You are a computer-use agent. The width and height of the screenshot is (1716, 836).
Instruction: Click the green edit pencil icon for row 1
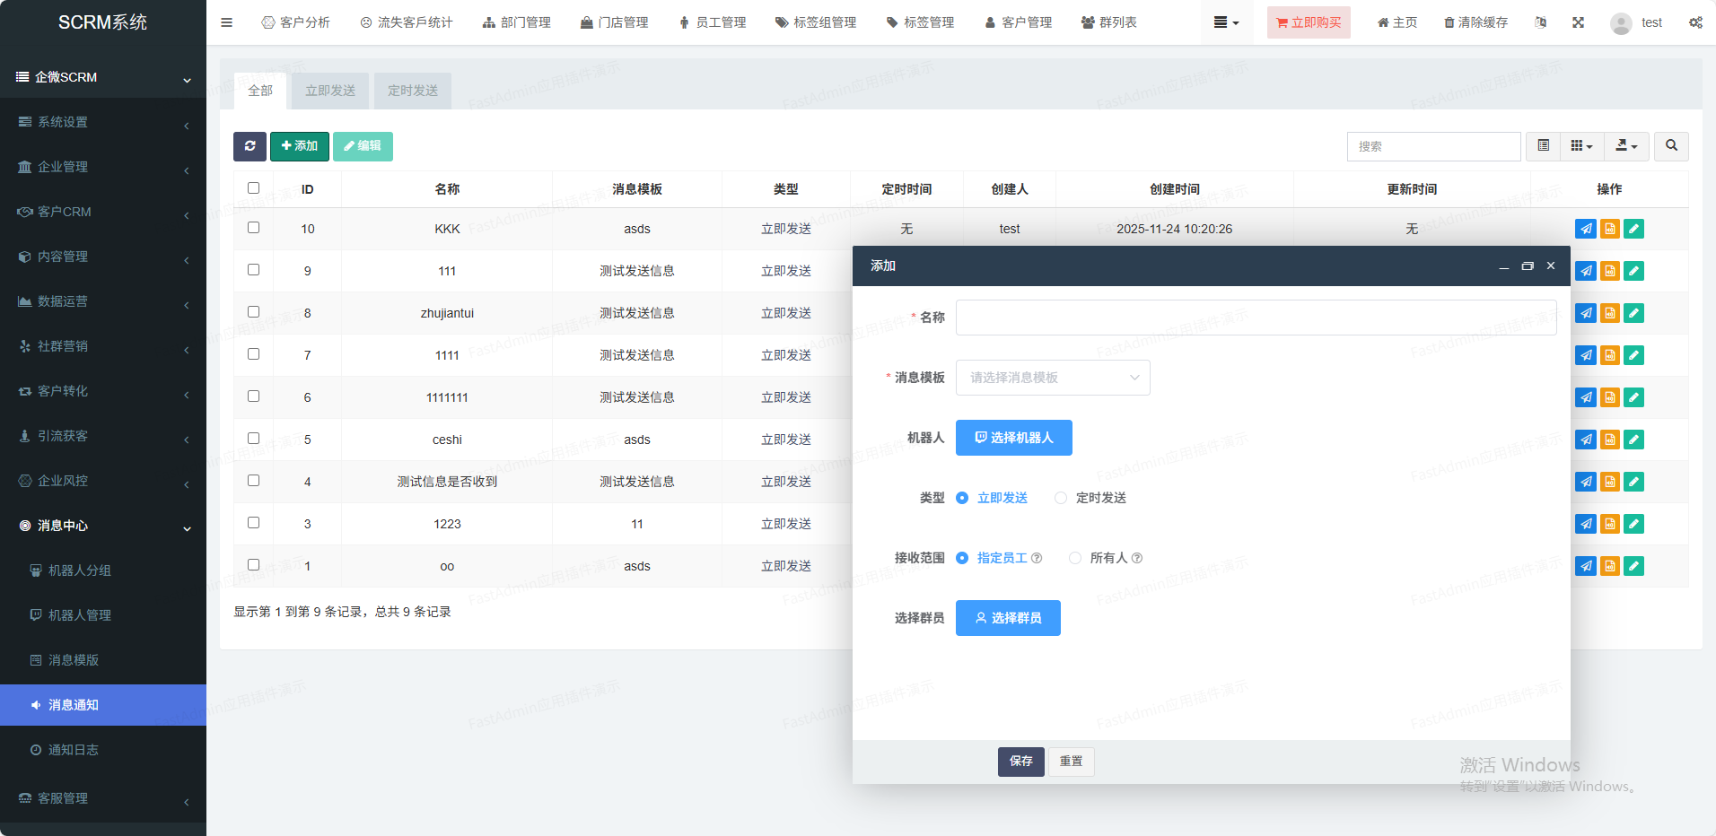click(x=1634, y=566)
